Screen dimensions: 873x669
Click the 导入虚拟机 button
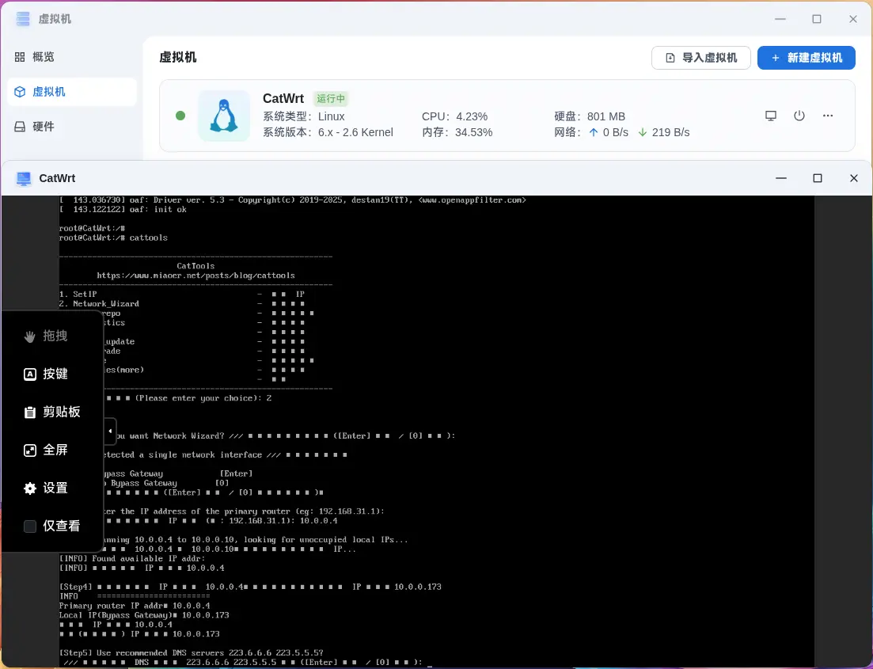(700, 58)
